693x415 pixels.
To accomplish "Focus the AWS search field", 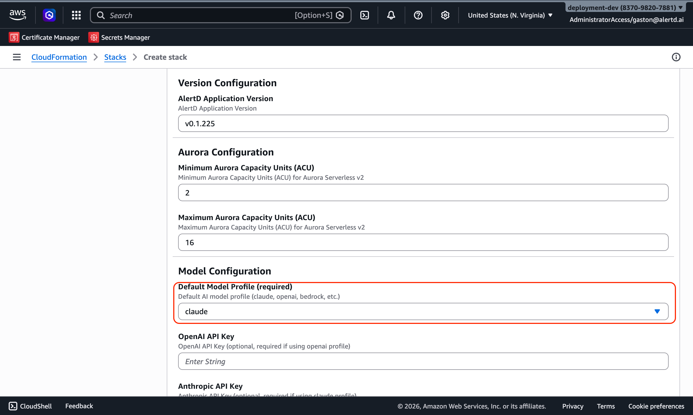I will tap(221, 15).
